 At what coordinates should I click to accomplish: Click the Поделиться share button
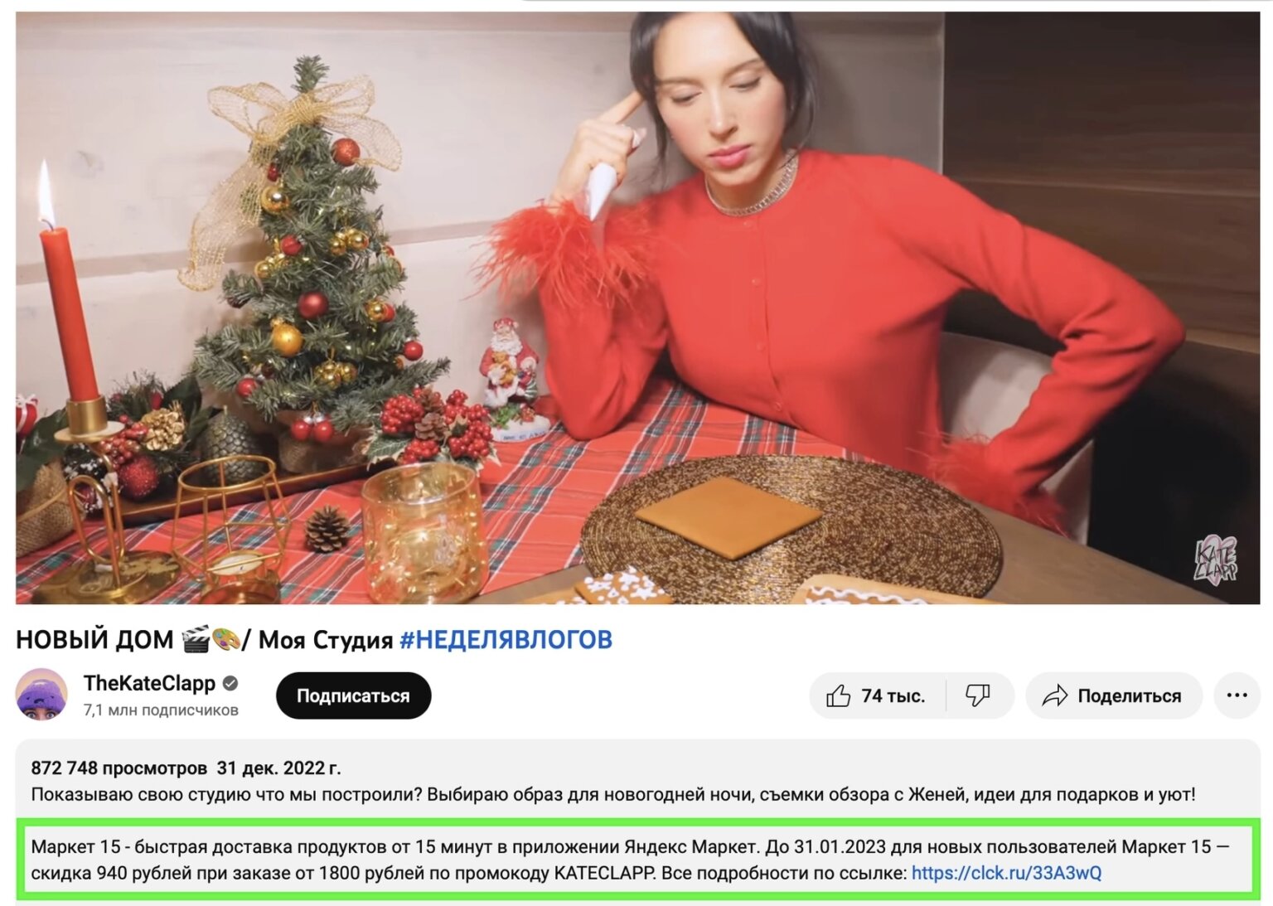(x=1113, y=695)
